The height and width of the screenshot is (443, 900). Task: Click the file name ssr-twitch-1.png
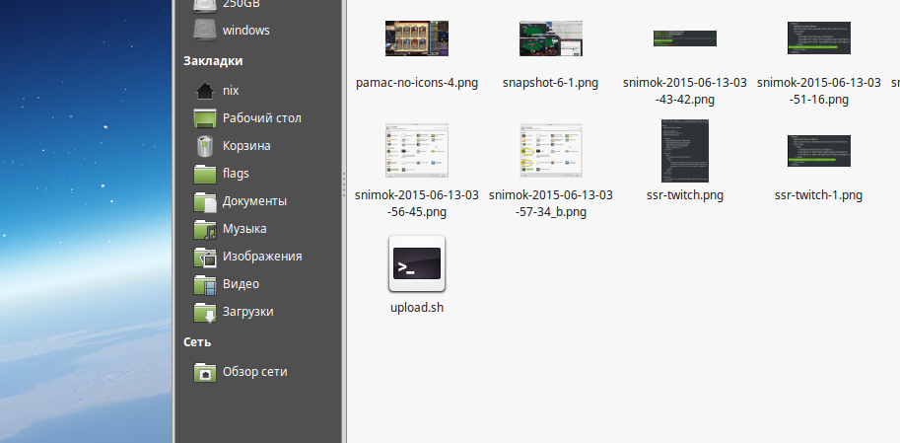click(x=818, y=195)
